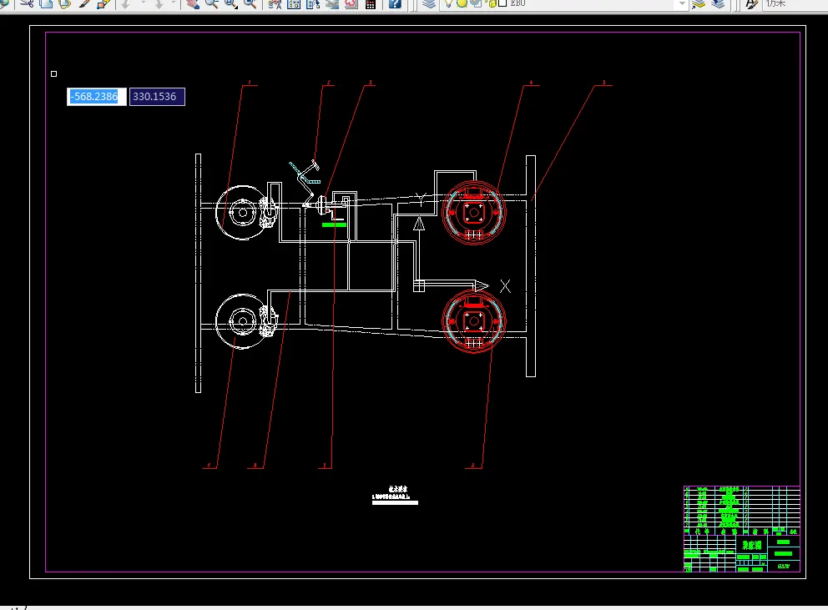The image size is (828, 610).
Task: Click the -568.2386 coordinate input field
Action: (x=97, y=97)
